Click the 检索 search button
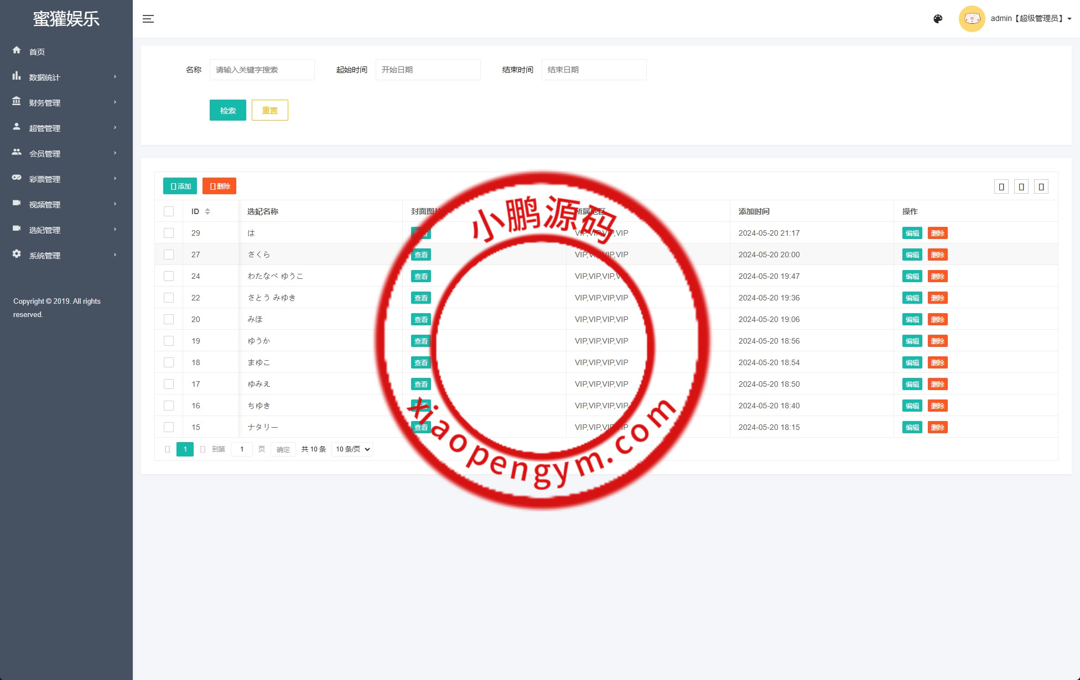 (227, 110)
